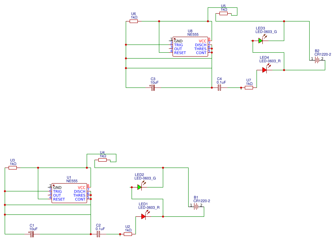Click the THRES pin label on U1
Image resolution: width=335 pixels, height=241 pixels.
pos(79,195)
